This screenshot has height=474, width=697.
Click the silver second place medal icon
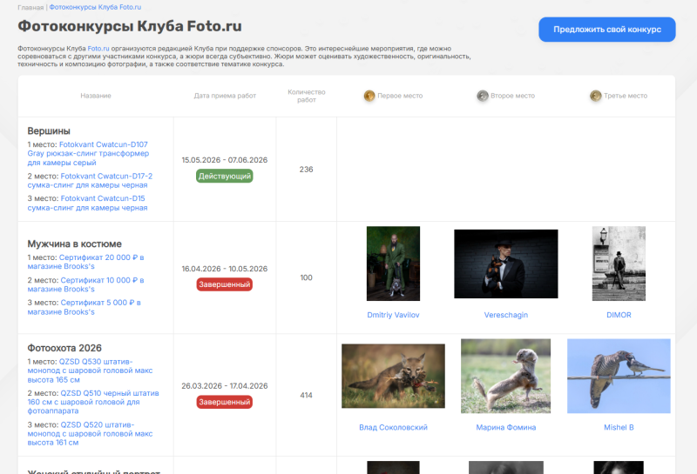(483, 96)
